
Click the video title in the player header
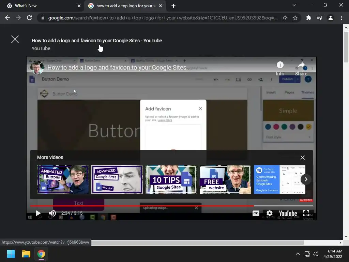pos(117,68)
